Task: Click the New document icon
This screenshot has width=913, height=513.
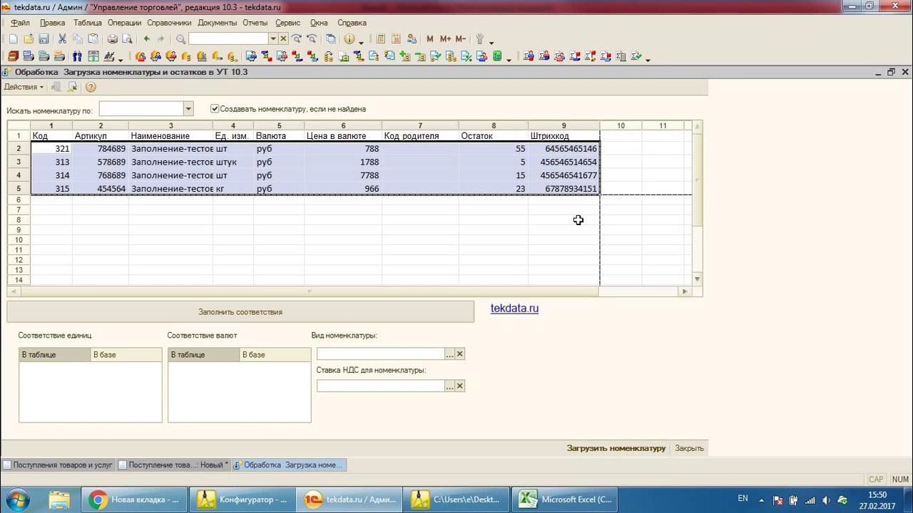Action: pyautogui.click(x=13, y=39)
